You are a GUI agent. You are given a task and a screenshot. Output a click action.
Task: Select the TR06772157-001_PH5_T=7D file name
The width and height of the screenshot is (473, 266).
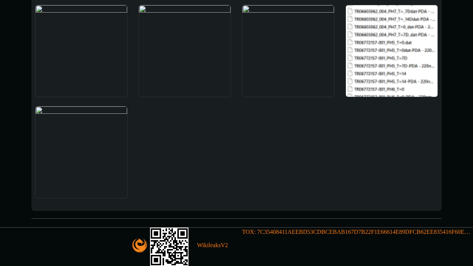[x=381, y=58]
